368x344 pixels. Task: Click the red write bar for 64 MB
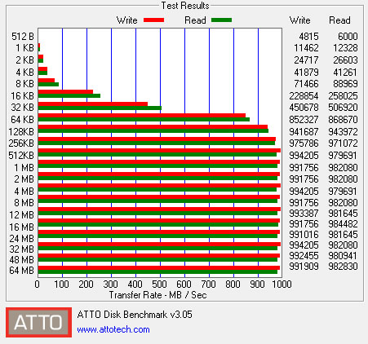(x=159, y=267)
